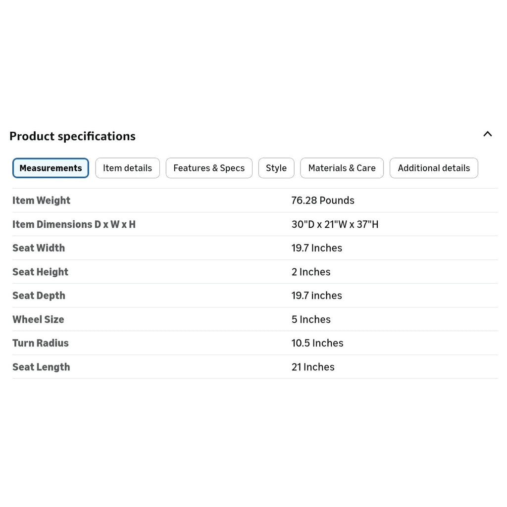This screenshot has height=507, width=507.
Task: Select the Seat Width row label
Action: (39, 248)
